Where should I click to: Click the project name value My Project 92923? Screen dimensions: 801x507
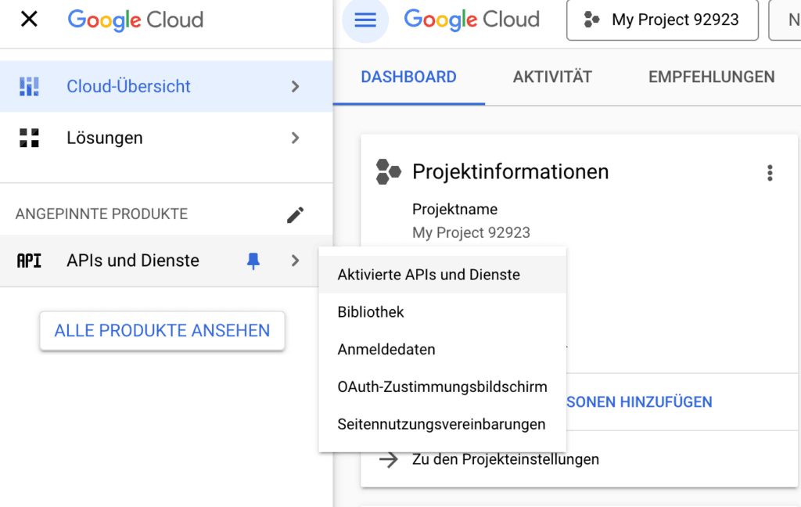[x=471, y=232]
